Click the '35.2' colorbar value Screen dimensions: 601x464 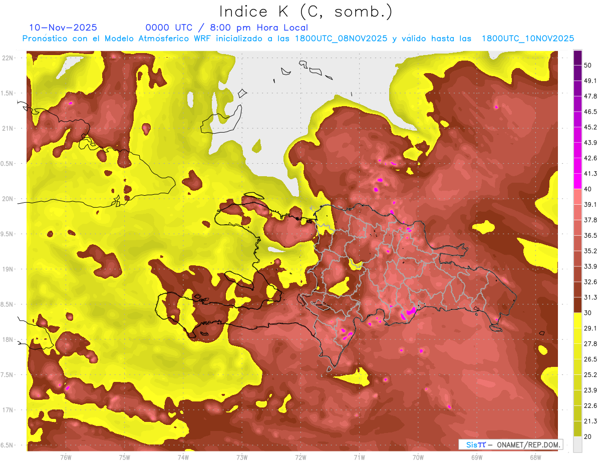[591, 251]
